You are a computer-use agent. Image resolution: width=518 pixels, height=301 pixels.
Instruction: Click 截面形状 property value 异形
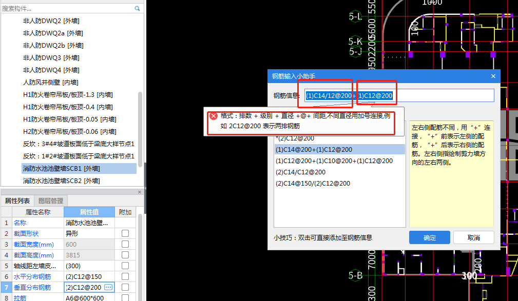[x=89, y=233]
